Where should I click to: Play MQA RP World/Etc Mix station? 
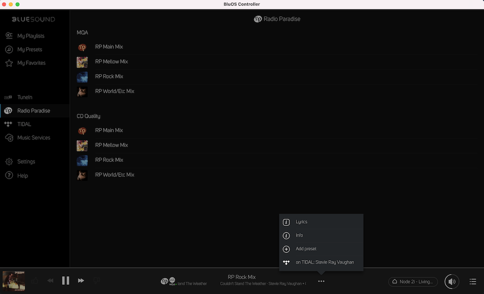click(277, 91)
